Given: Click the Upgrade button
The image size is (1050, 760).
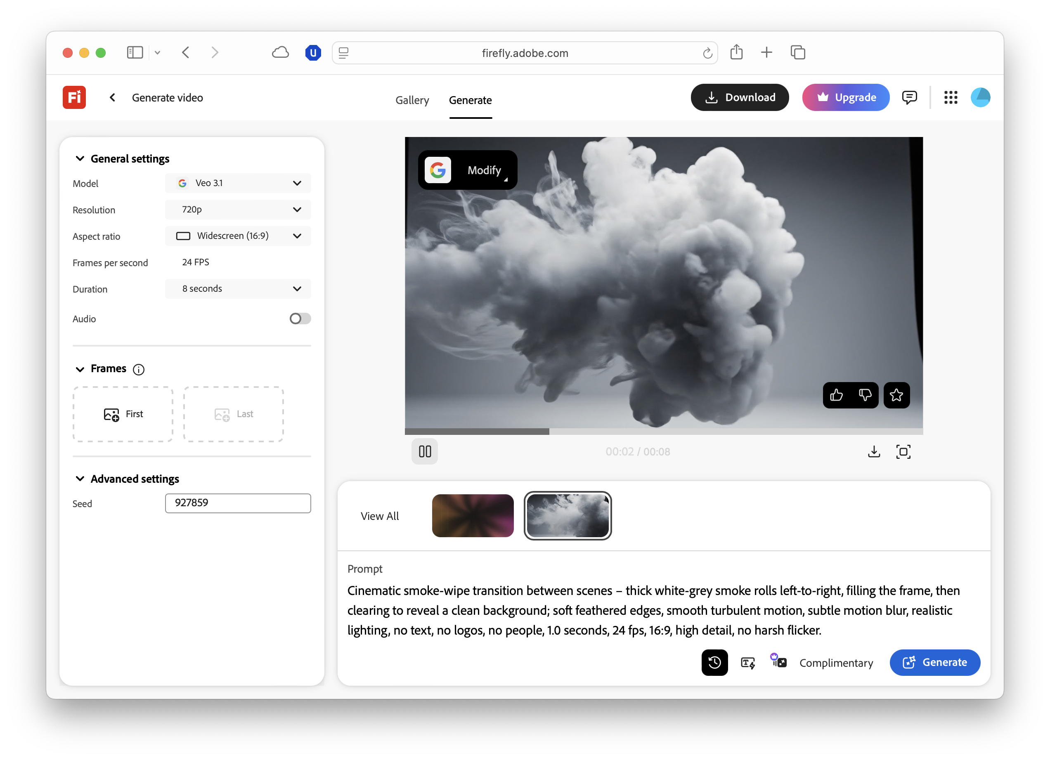Looking at the screenshot, I should 845,97.
